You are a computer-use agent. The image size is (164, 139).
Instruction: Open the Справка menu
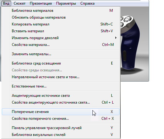[87, 3]
